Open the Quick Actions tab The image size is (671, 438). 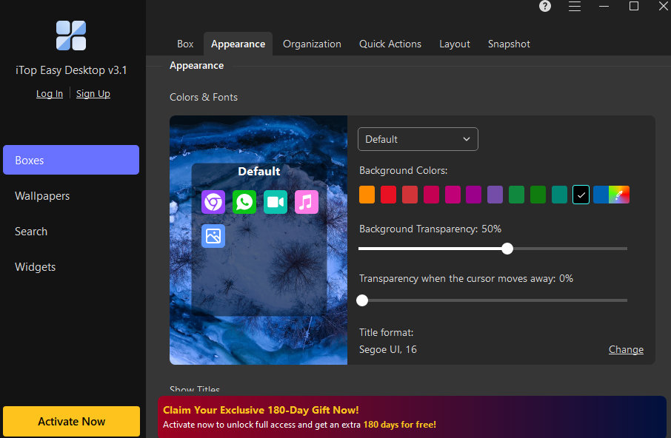coord(390,44)
